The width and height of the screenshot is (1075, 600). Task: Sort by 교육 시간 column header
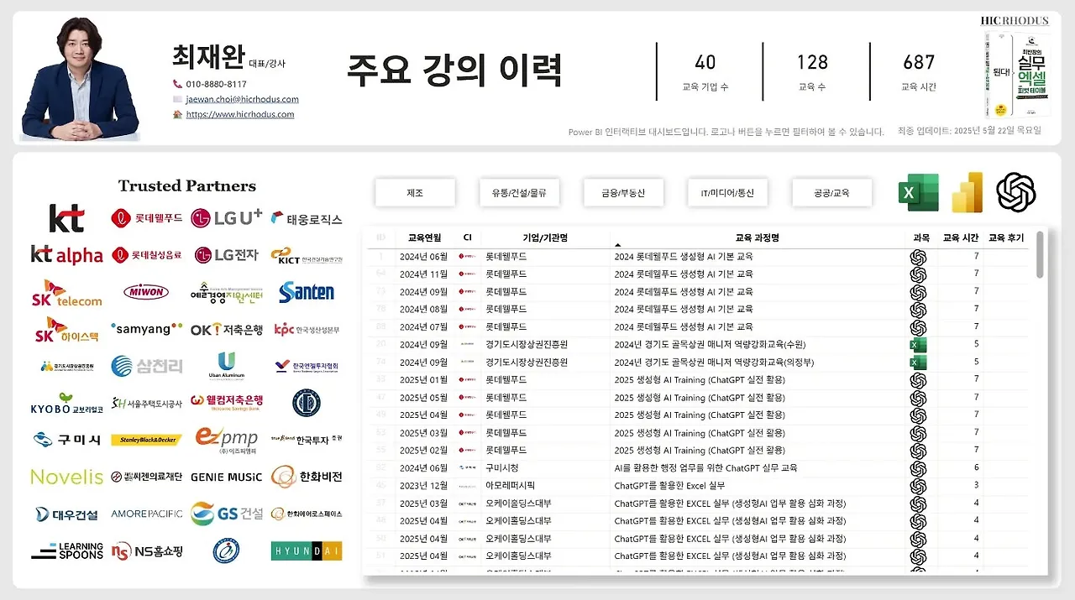[x=960, y=238]
